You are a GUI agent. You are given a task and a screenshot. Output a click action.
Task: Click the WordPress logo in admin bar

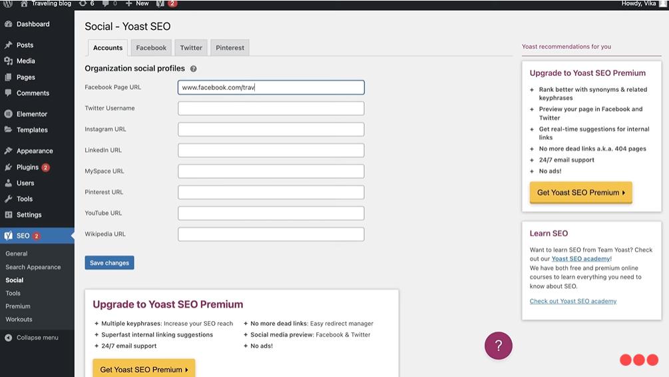[x=8, y=3]
